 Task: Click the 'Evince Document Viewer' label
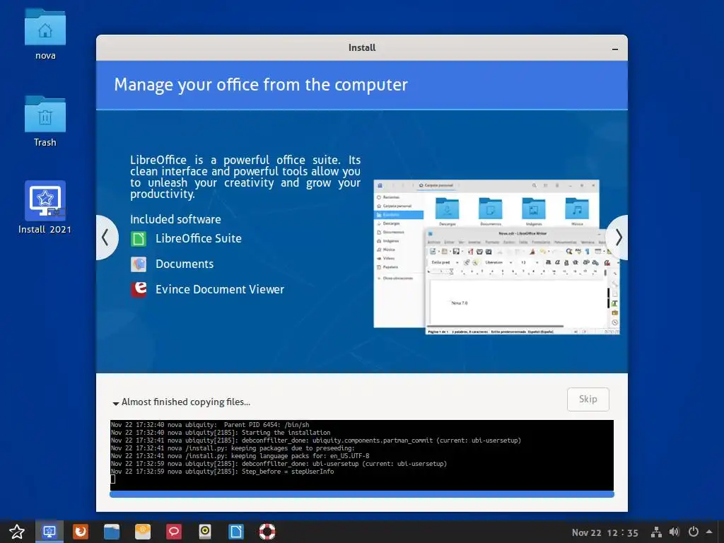coord(220,289)
